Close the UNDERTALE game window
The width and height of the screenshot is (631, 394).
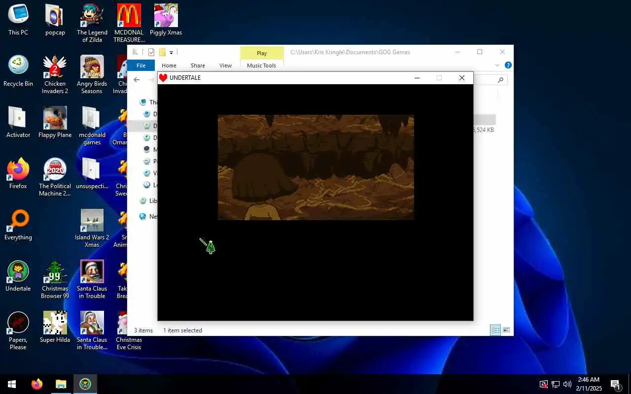(x=462, y=78)
